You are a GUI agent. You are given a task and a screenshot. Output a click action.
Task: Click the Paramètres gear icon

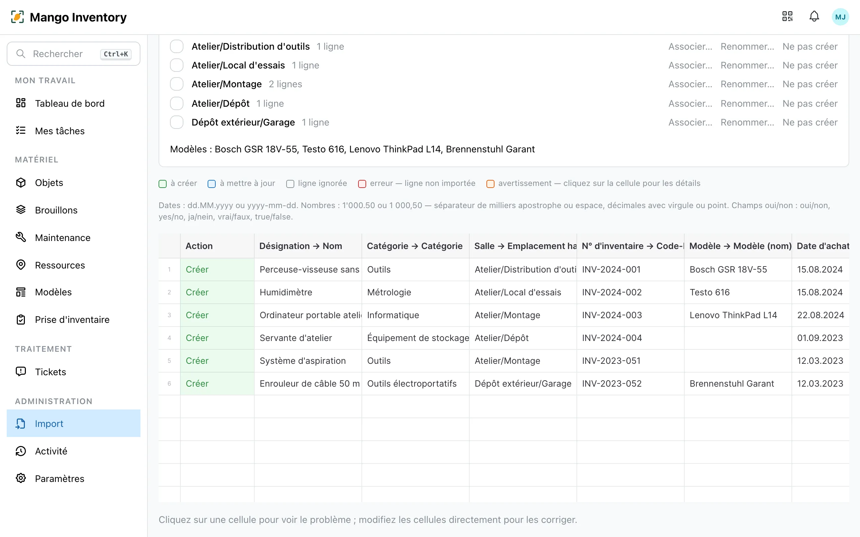point(21,478)
